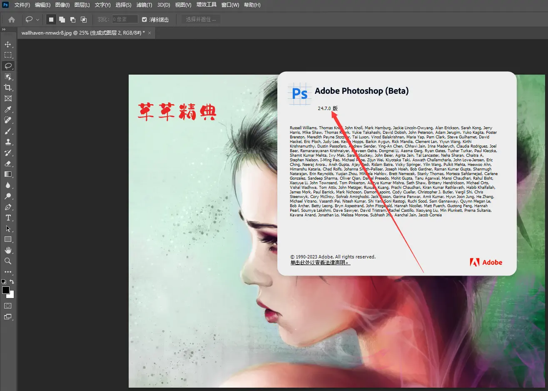The height and width of the screenshot is (391, 548).
Task: Select the History Brush tool
Action: [8, 153]
